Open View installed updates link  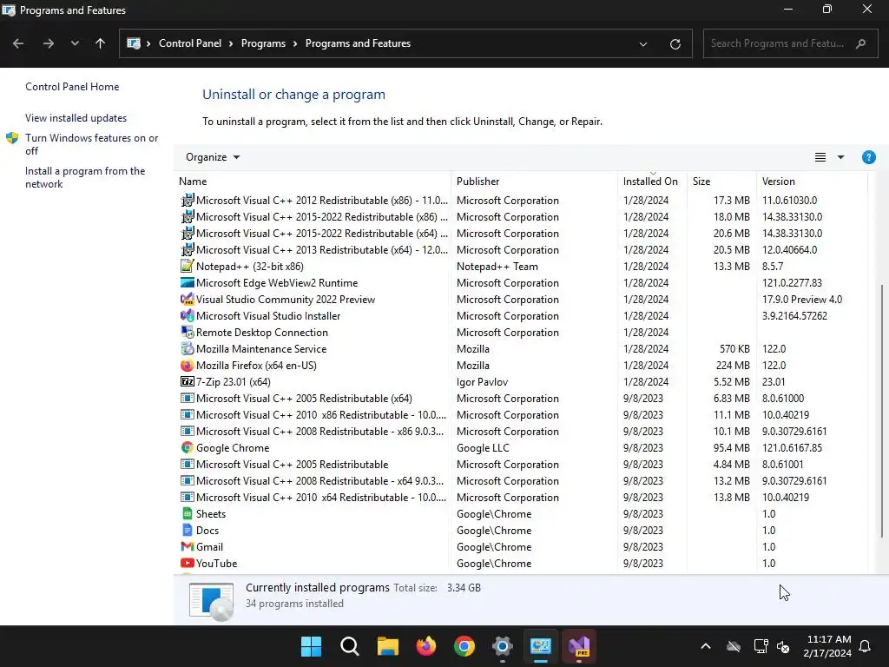[76, 118]
